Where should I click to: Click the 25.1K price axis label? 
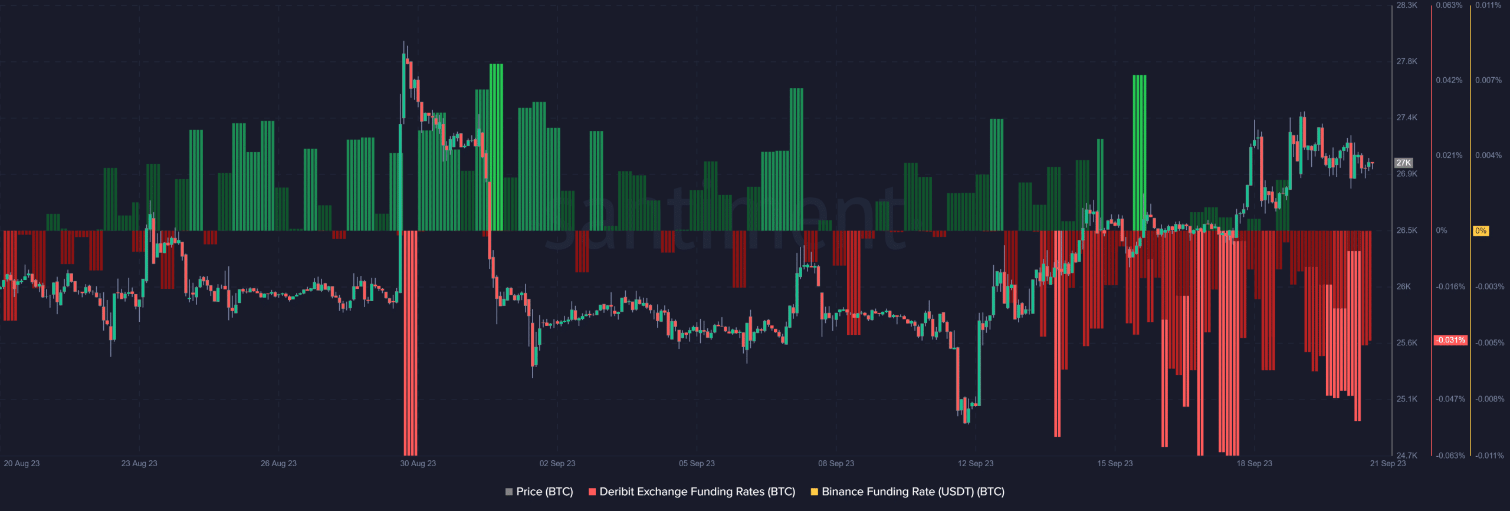pos(1407,400)
